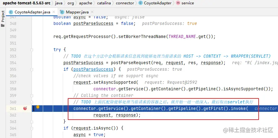Click line number 357 in gutter

click(13, 83)
